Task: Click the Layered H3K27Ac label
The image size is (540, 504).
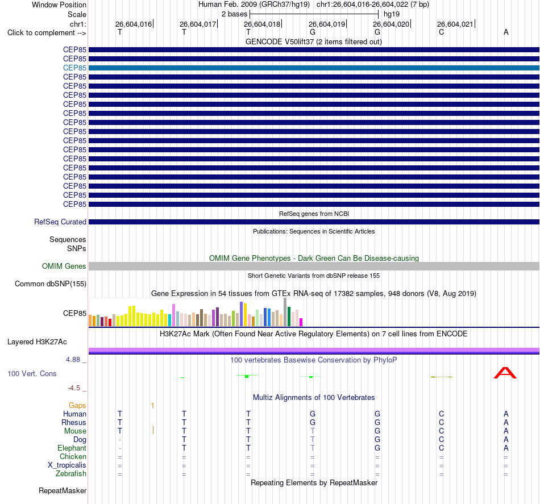Action: click(37, 342)
